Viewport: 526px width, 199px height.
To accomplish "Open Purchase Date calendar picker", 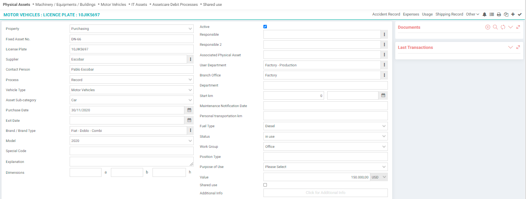I will click(189, 110).
